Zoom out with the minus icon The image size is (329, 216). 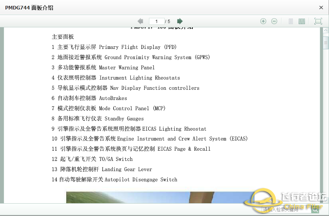tap(274, 21)
